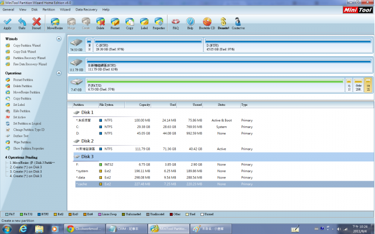375x234 pixels.
Task: Choose Surface Test operation
Action: (x=21, y=136)
